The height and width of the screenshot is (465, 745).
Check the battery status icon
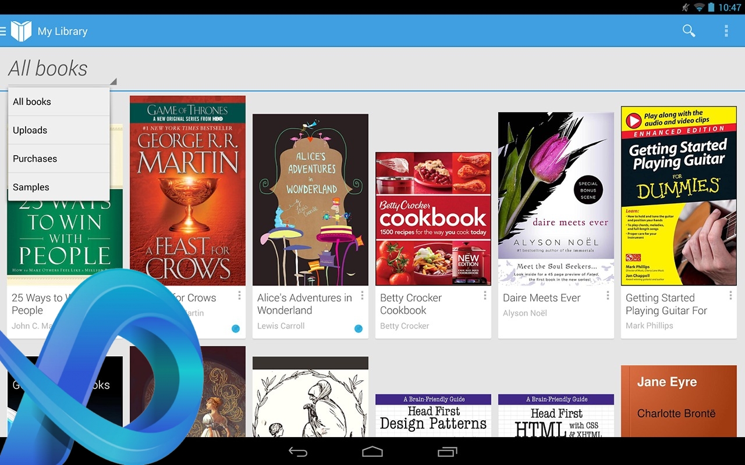[x=711, y=8]
